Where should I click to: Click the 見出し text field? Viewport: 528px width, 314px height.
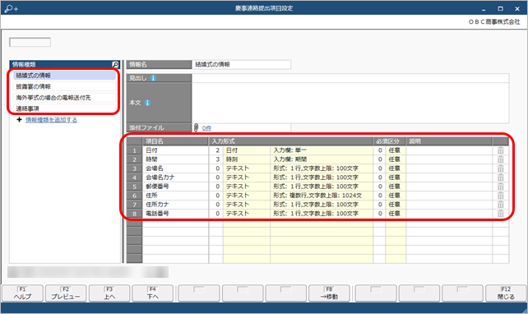350,78
